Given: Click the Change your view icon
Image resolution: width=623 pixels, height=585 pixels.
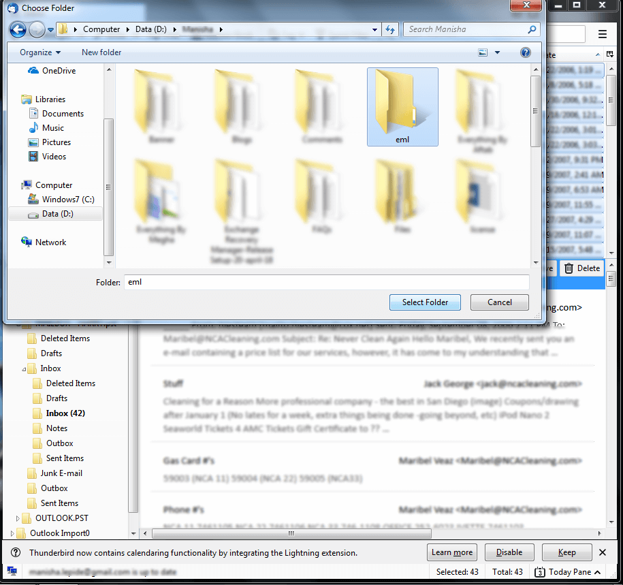Looking at the screenshot, I should (x=483, y=52).
